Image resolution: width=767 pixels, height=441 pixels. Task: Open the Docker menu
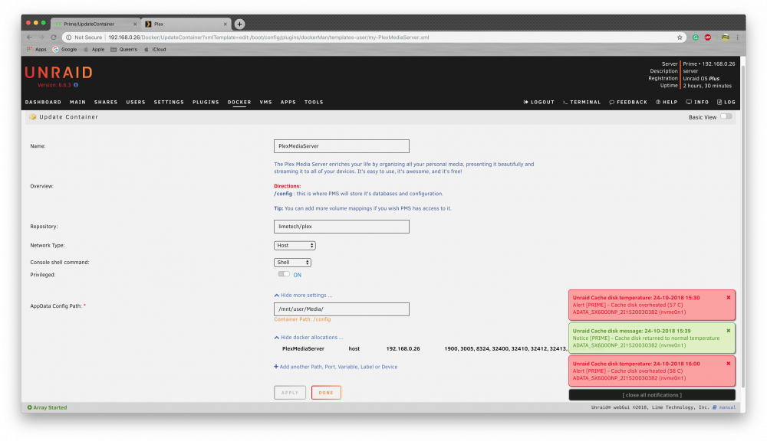239,102
